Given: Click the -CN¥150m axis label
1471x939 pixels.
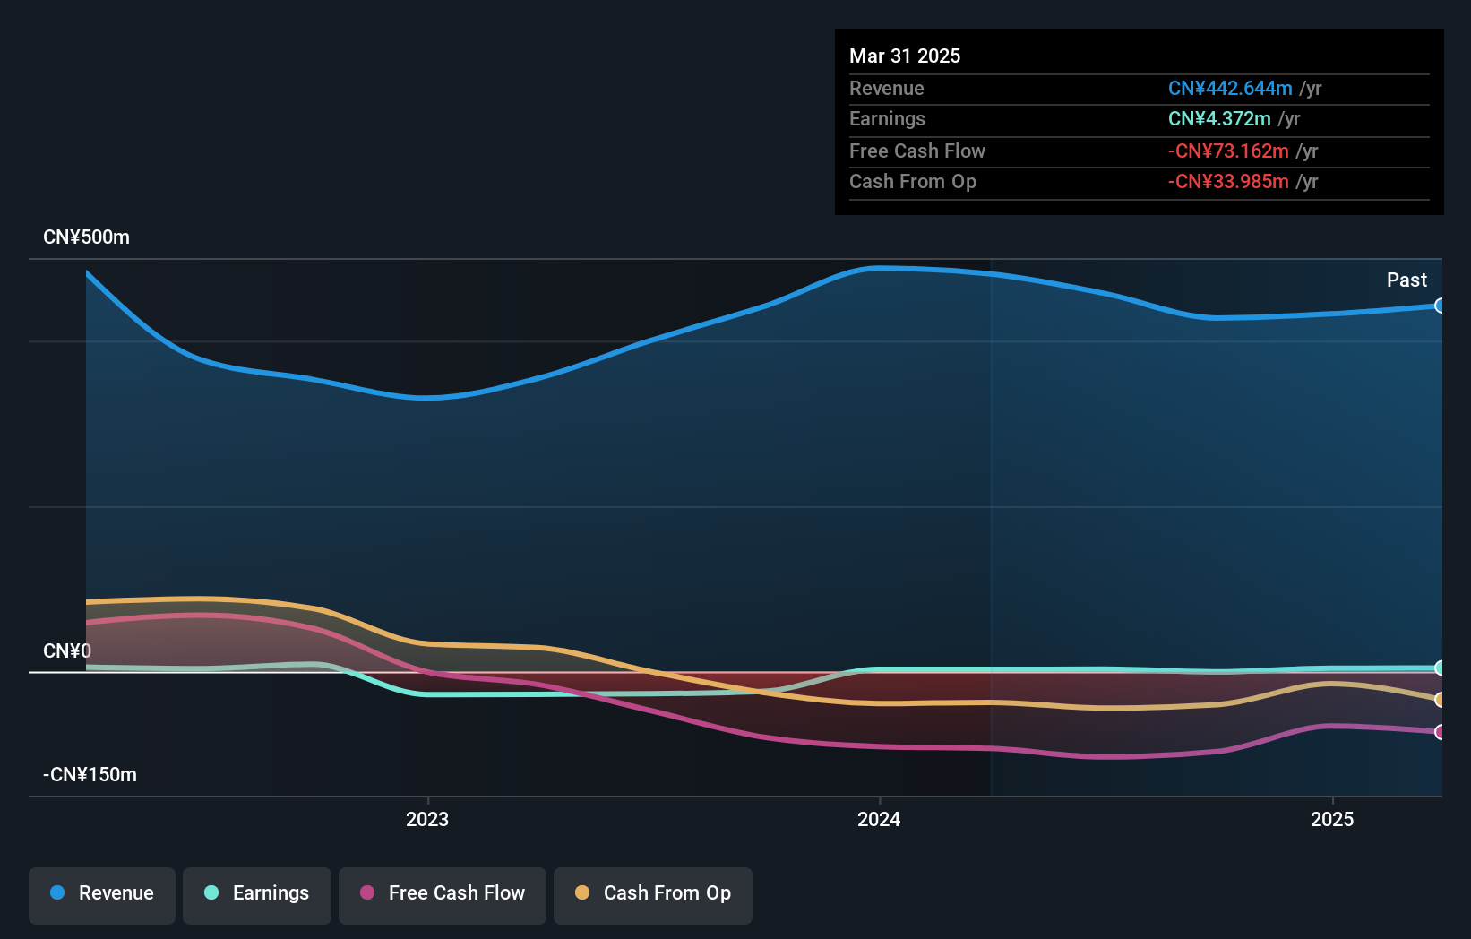Looking at the screenshot, I should [x=90, y=775].
